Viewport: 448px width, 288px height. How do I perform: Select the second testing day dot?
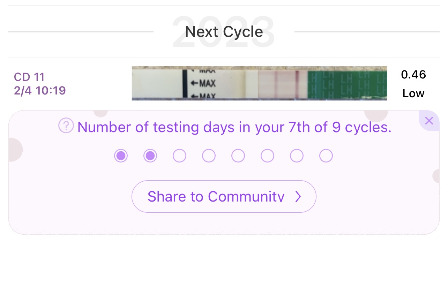coord(150,156)
